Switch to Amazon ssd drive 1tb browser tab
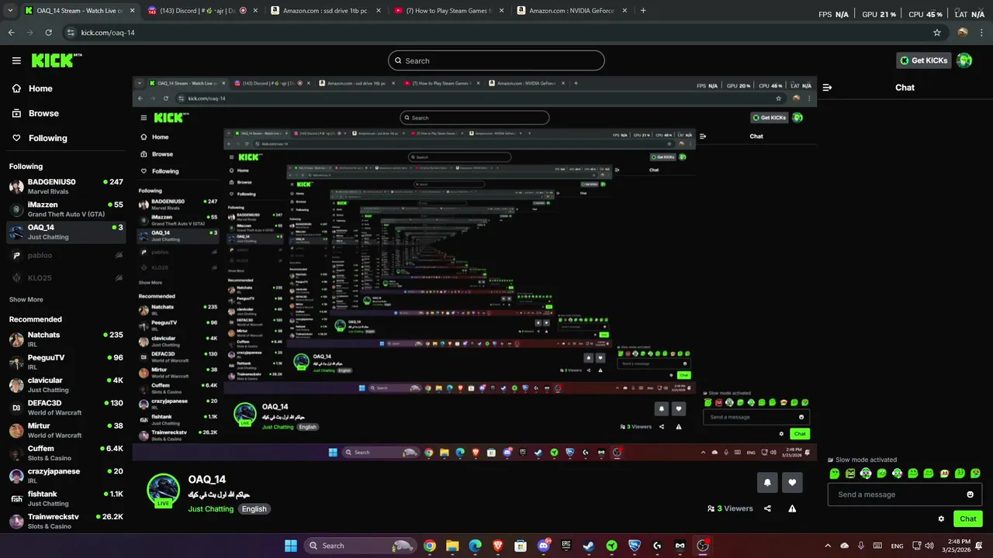Image resolution: width=993 pixels, height=558 pixels. pos(324,11)
